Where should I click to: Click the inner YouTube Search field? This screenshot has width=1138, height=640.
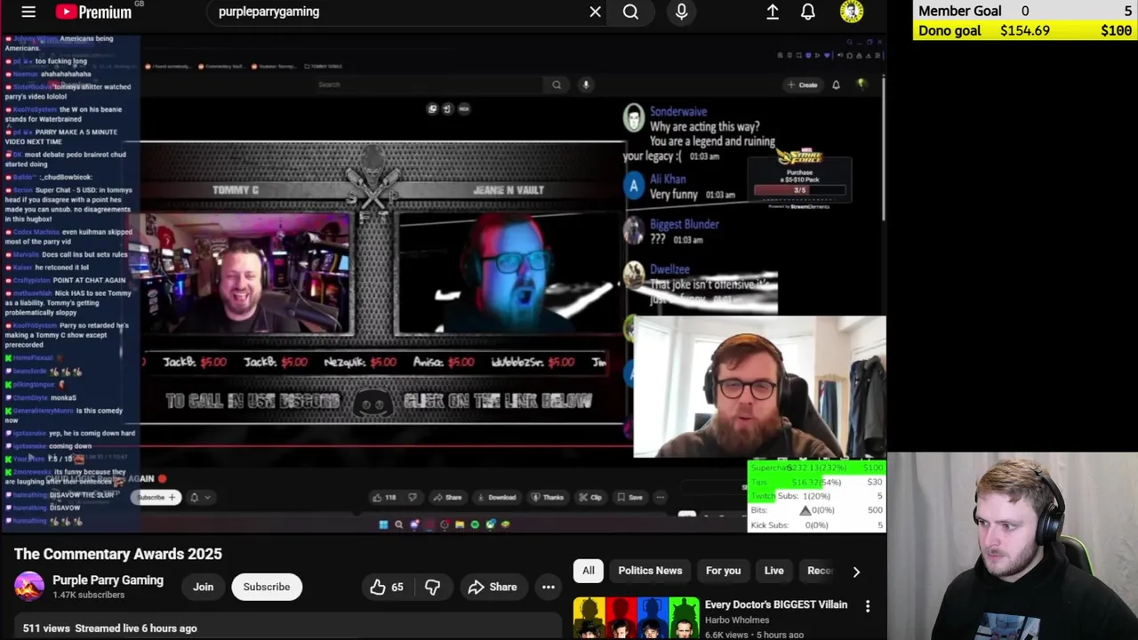(x=429, y=84)
